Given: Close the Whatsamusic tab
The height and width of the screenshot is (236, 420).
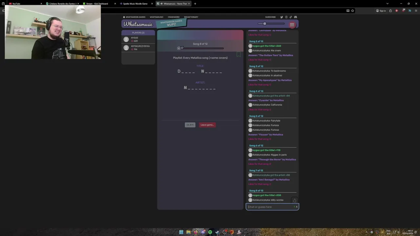Looking at the screenshot, I should point(189,4).
